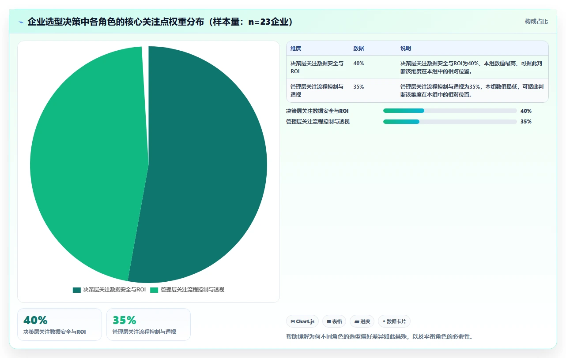
Task: Click the 管理层关注流程控制与透视 legend label
Action: [192, 290]
